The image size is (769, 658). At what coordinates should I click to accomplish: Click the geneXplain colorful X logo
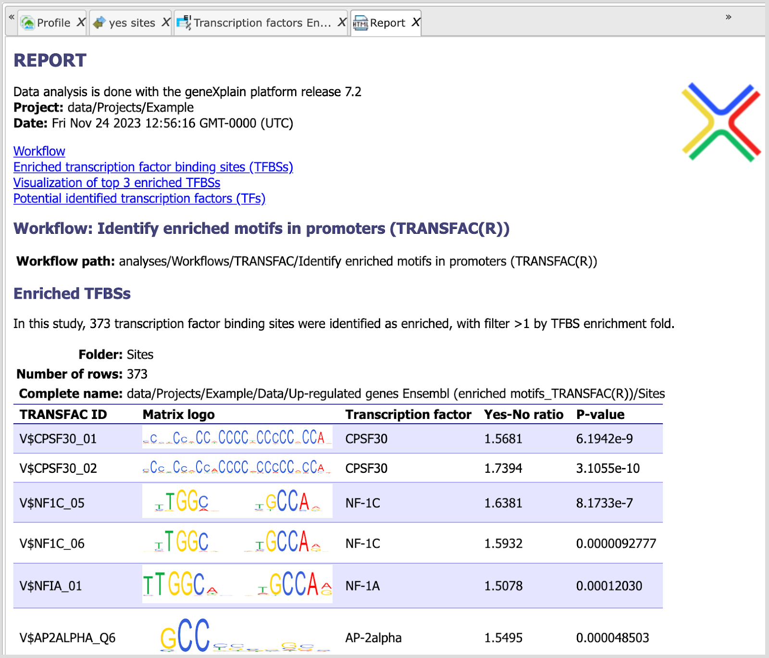coord(721,122)
